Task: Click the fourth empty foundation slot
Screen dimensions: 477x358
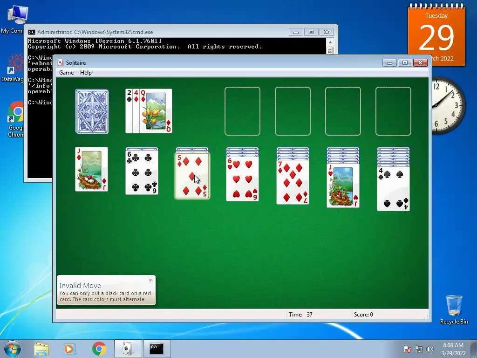Action: point(393,111)
